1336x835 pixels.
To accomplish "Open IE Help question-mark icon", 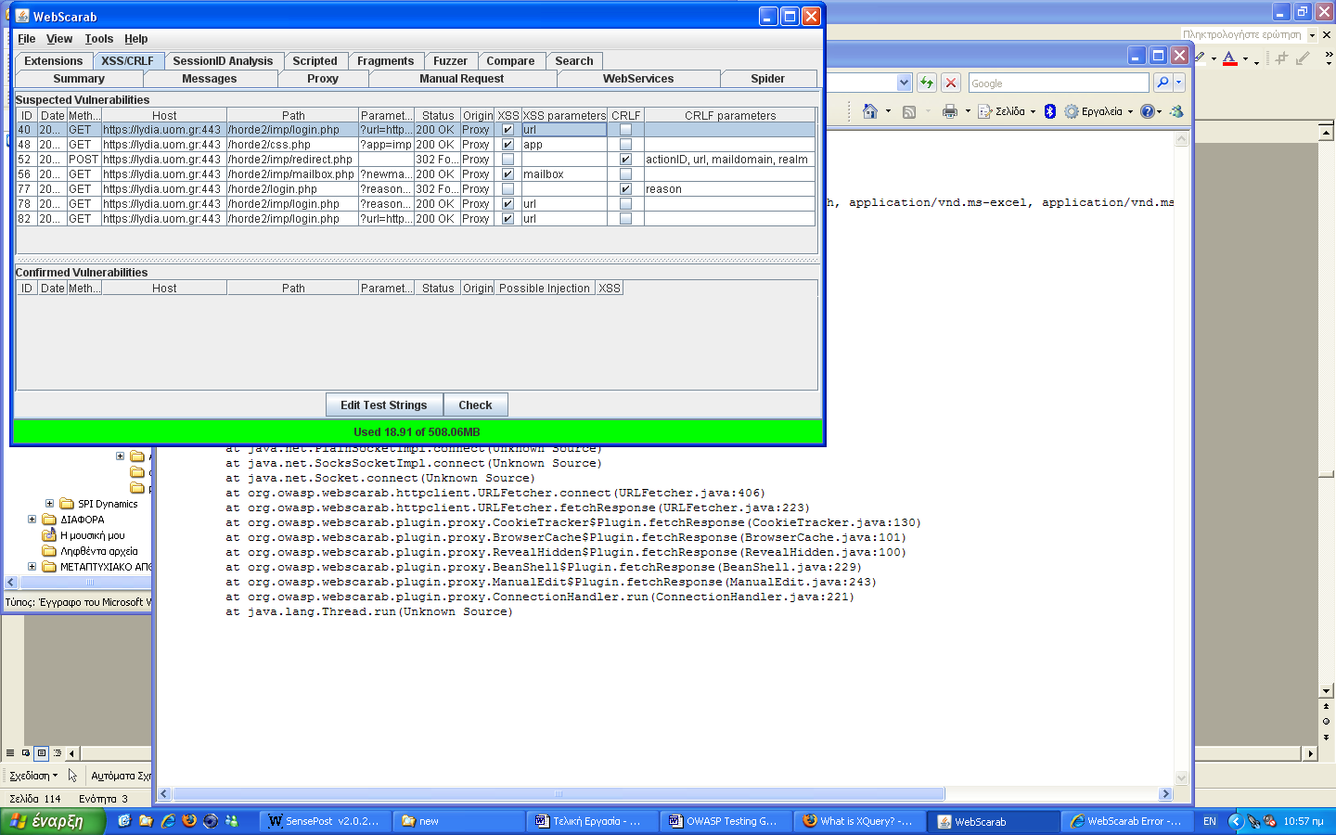I will tap(1148, 111).
